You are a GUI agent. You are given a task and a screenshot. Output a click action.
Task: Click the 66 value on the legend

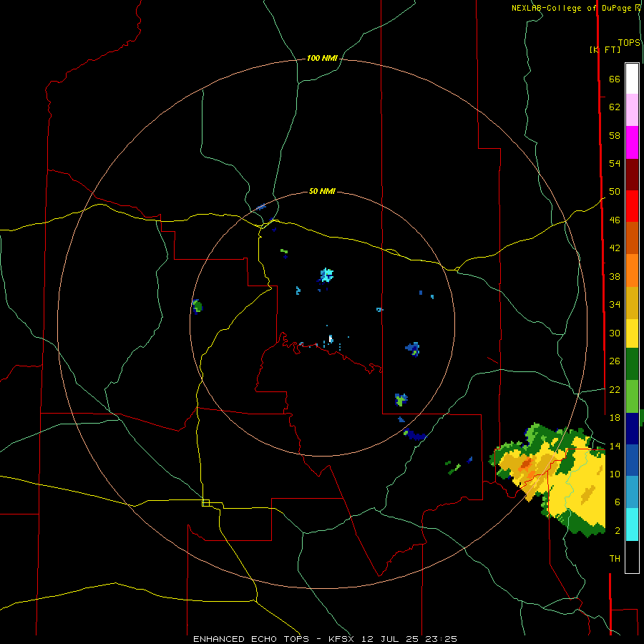pos(615,79)
